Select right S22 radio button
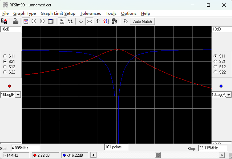 pyautogui.click(x=215, y=72)
